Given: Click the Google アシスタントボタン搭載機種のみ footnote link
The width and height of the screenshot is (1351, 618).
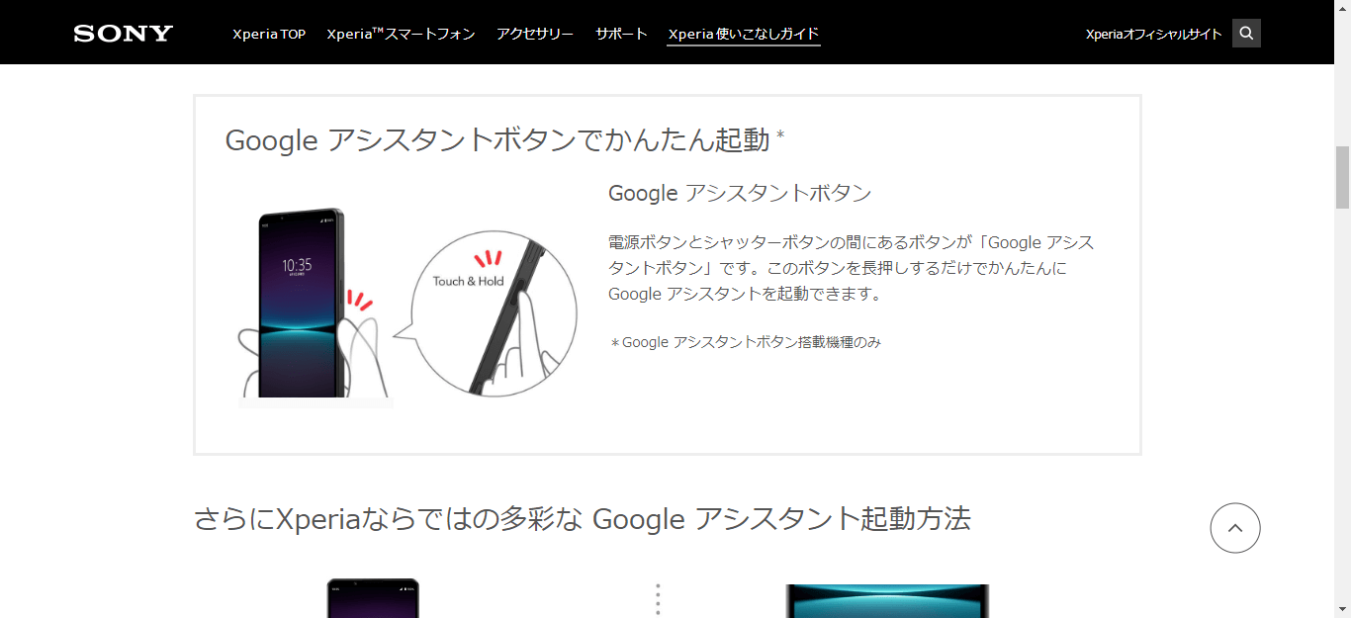Looking at the screenshot, I should (x=748, y=342).
